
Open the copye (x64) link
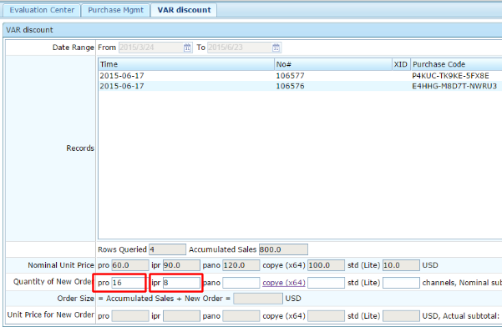pyautogui.click(x=284, y=283)
